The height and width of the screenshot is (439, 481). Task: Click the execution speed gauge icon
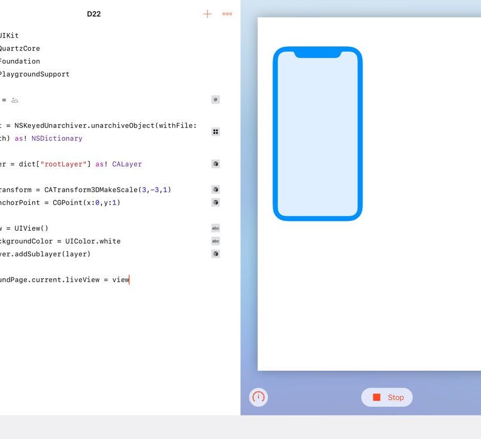(x=259, y=397)
